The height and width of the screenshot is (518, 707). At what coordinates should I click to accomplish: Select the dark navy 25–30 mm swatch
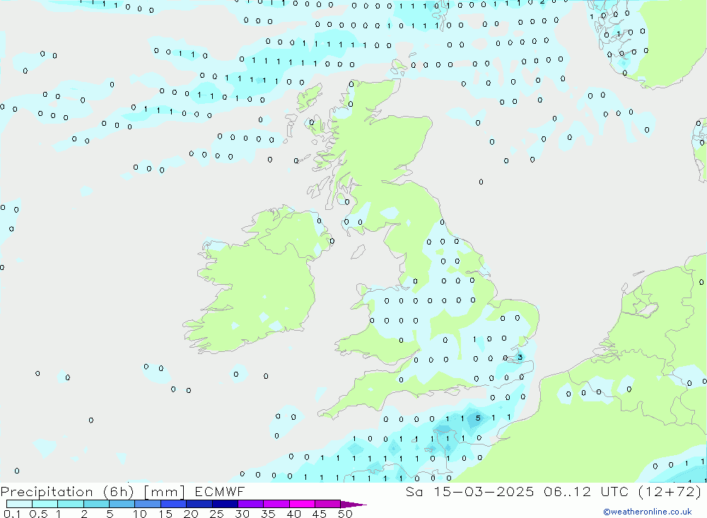pos(225,504)
